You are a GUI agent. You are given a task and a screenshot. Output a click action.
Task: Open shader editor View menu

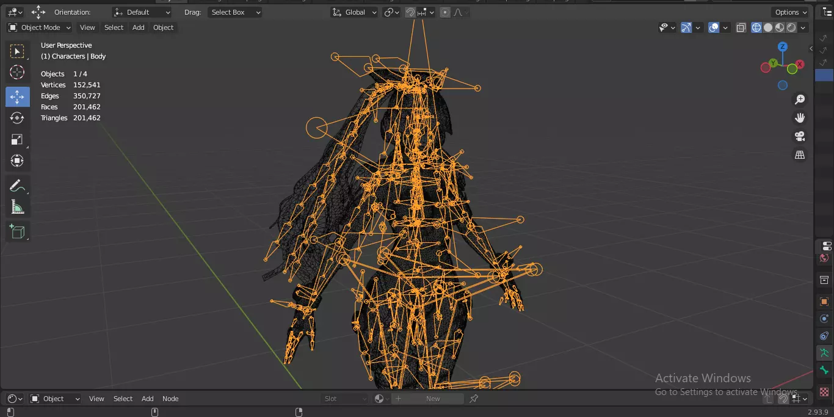tap(96, 399)
